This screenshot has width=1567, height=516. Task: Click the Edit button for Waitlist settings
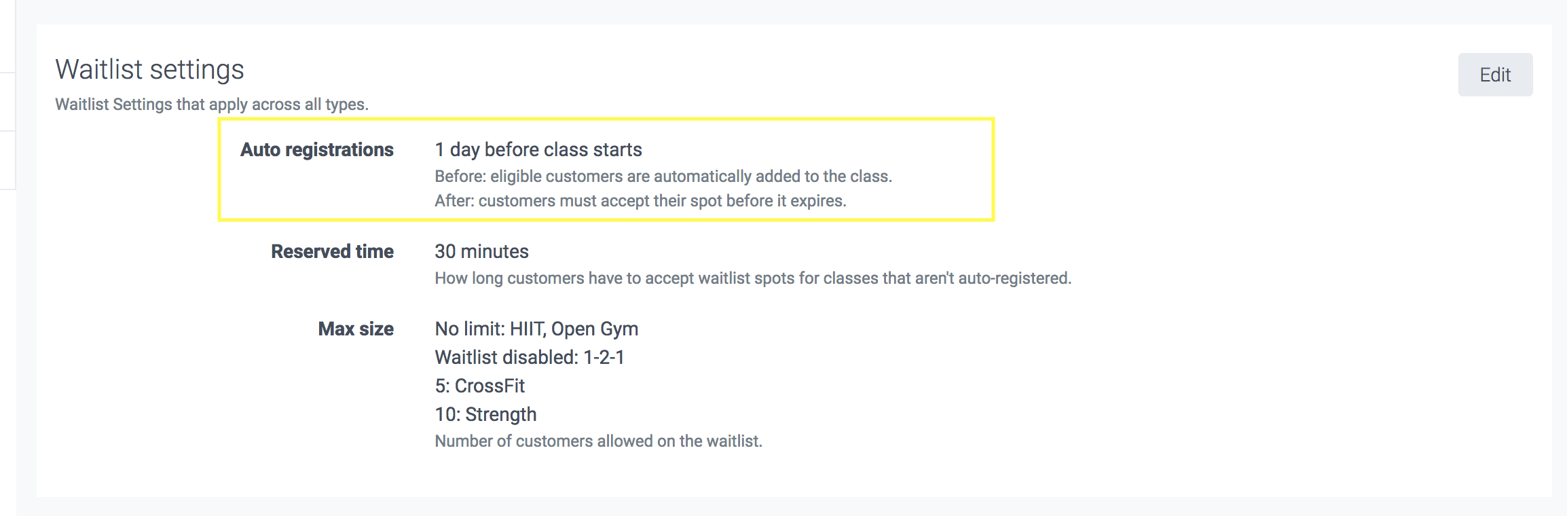[1494, 75]
